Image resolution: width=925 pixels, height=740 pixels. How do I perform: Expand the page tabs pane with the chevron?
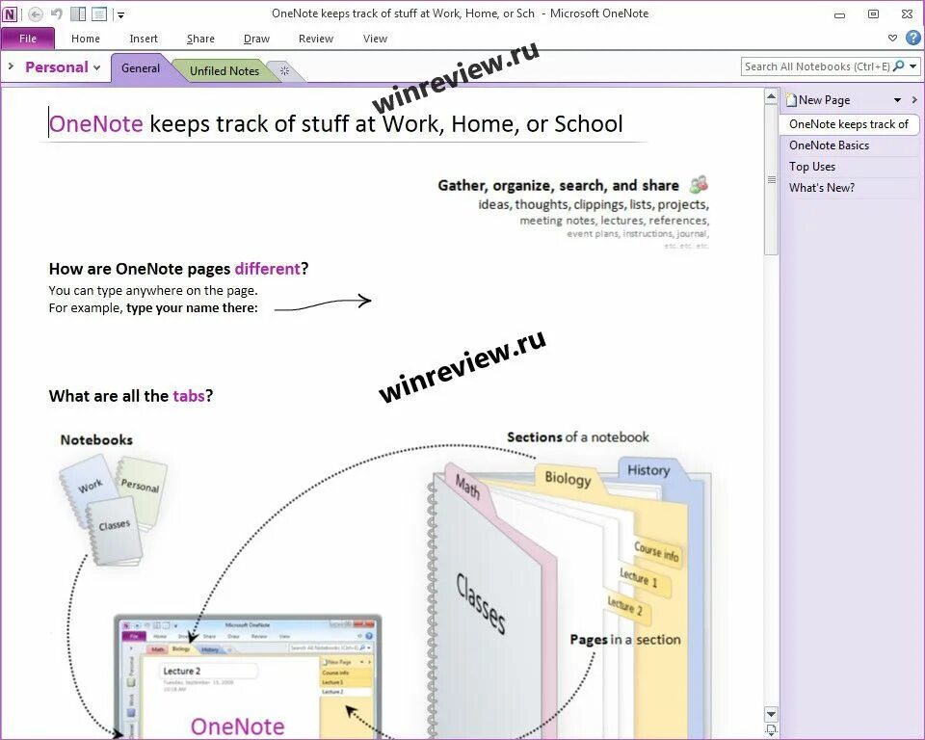tap(914, 99)
